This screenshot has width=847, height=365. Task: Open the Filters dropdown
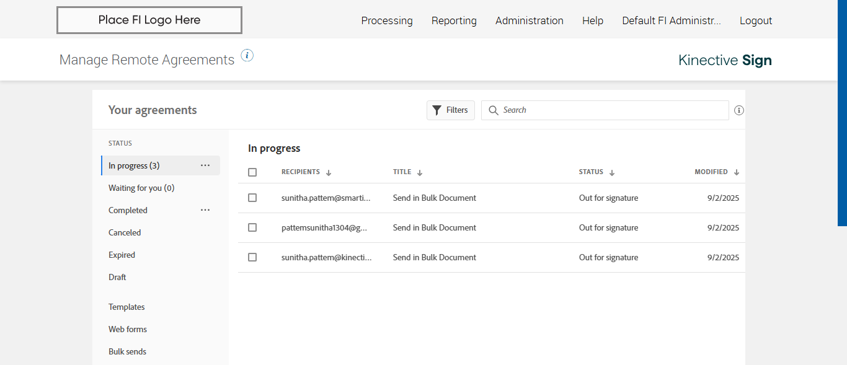450,110
